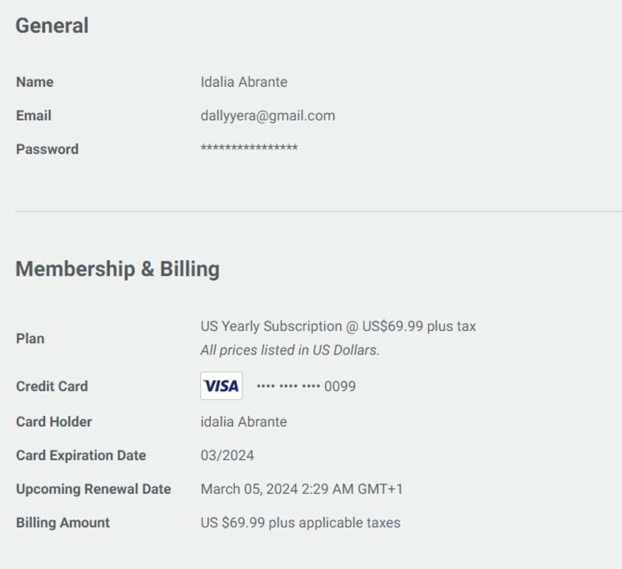Click the card expiration date 03/2024
Screen dimensions: 622x569
tap(227, 455)
